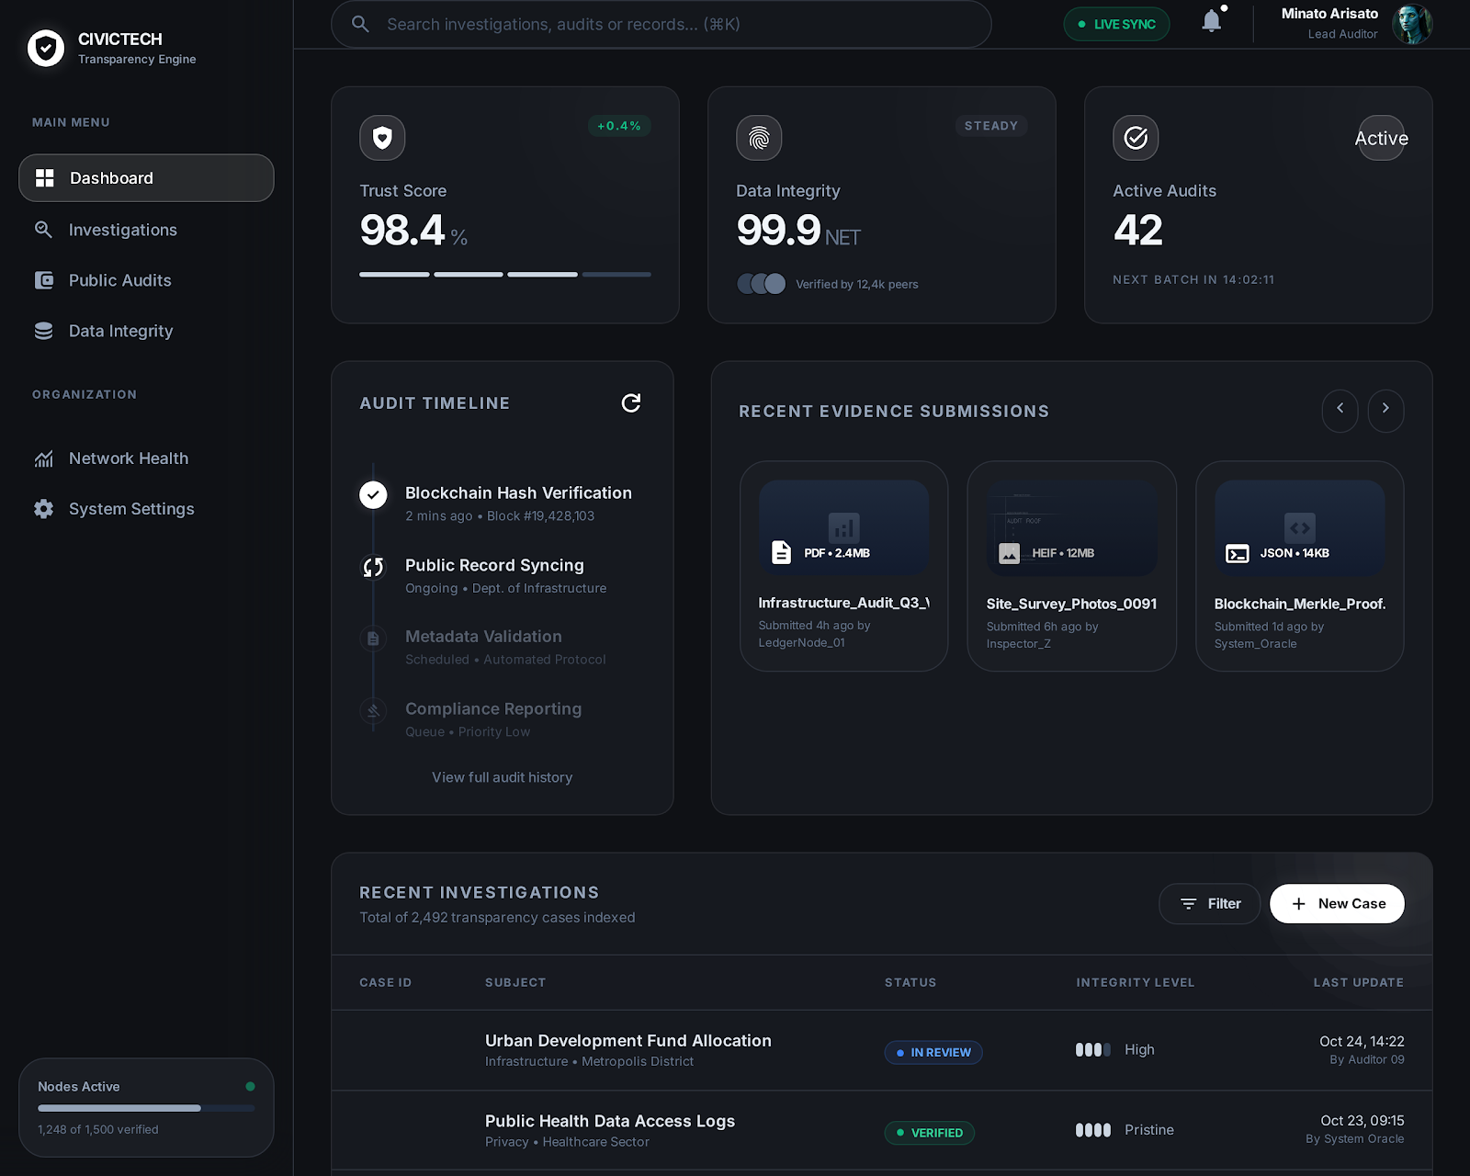Image resolution: width=1470 pixels, height=1176 pixels.
Task: Click the Blockchain Hash Verification check icon
Action: coord(373,495)
